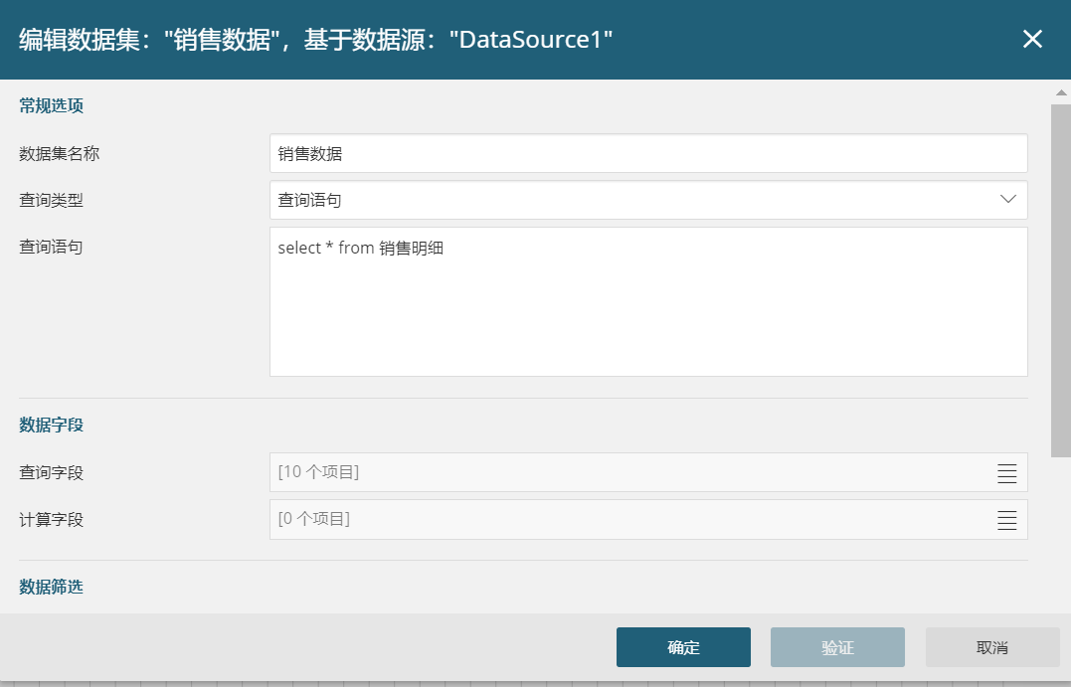Click the 查询字段 box showing 10 个项目
The image size is (1071, 687).
[626, 472]
